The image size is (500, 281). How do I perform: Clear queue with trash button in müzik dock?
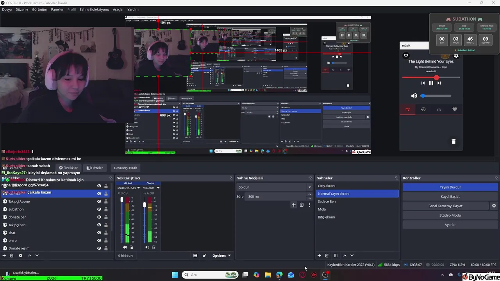[454, 142]
